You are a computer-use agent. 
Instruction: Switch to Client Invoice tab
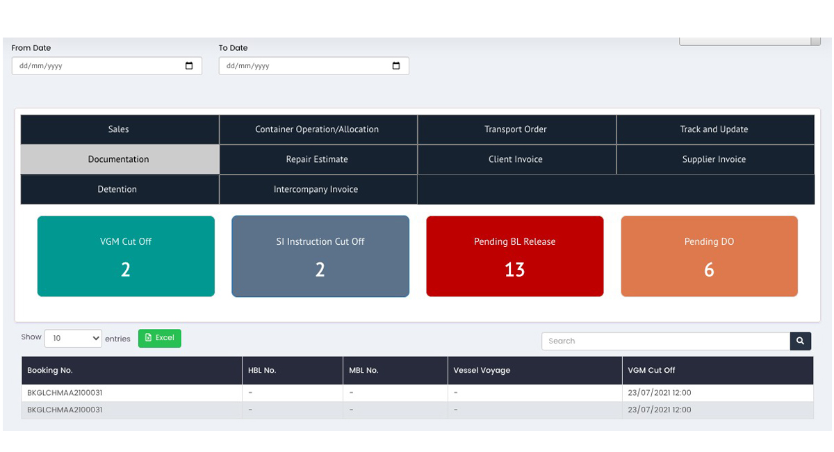pos(516,159)
